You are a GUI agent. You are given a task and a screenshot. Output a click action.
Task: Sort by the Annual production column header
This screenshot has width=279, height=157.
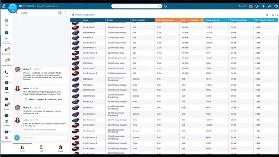click(216, 20)
